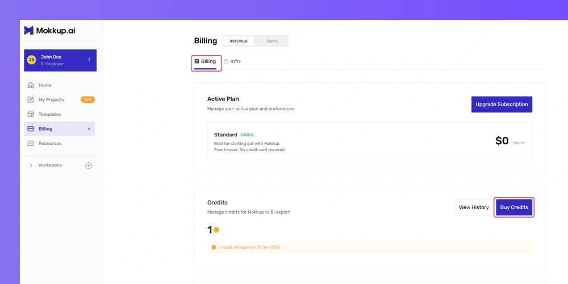
Task: Switch to Teams billing
Action: (x=272, y=41)
